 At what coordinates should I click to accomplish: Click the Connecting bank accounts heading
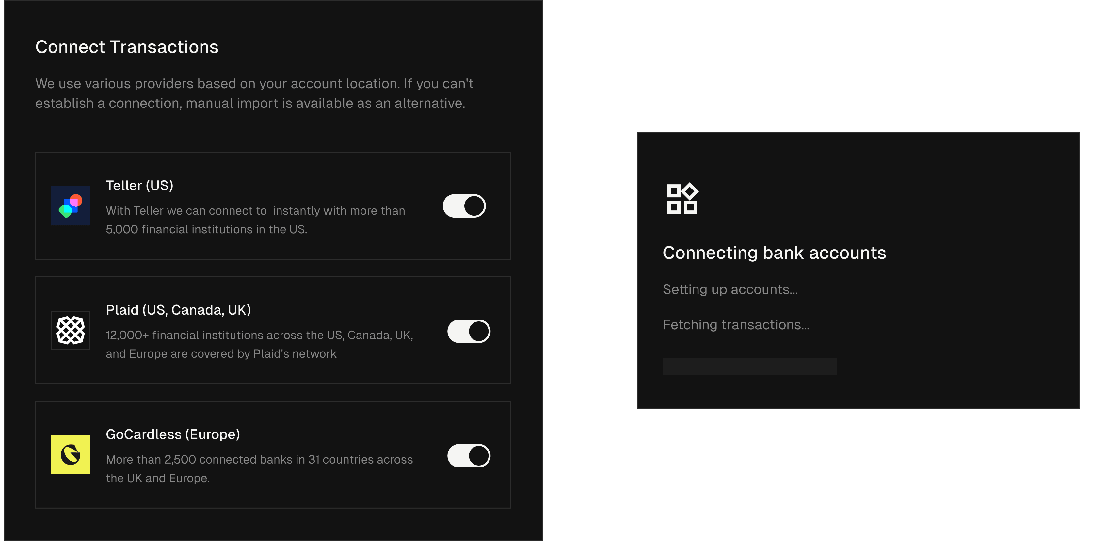click(774, 253)
